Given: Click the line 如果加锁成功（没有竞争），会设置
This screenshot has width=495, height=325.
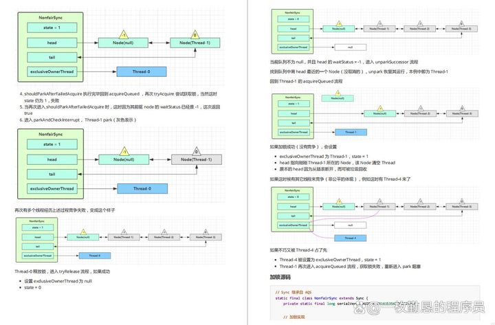Looking at the screenshot, I should (303, 147).
